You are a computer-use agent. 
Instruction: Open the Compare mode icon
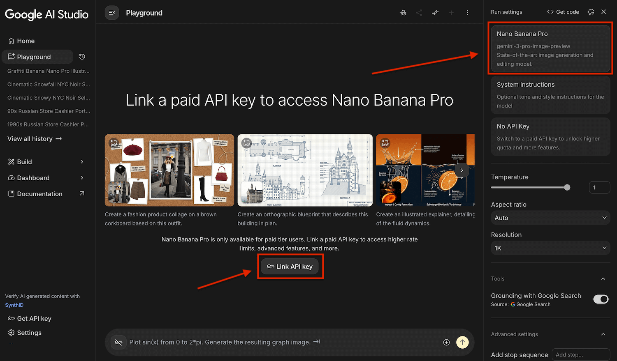click(435, 13)
